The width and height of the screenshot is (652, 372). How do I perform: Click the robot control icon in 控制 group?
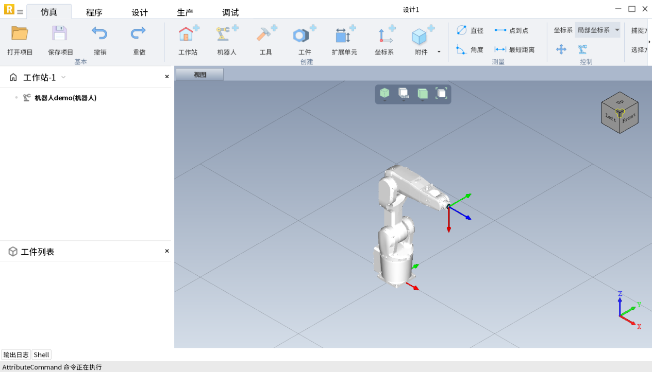point(582,49)
